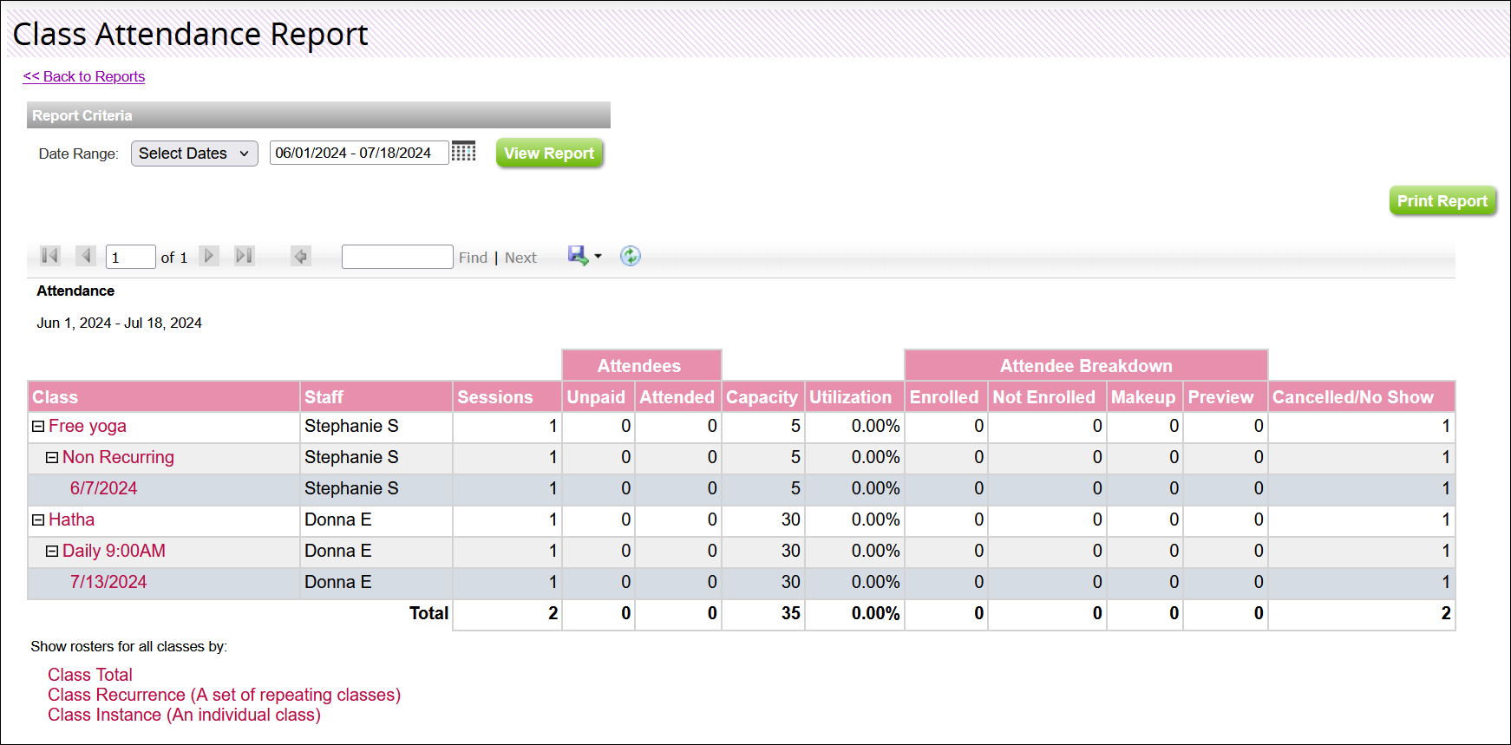Collapse the Hatha class row
This screenshot has width=1511, height=745.
pyautogui.click(x=38, y=520)
